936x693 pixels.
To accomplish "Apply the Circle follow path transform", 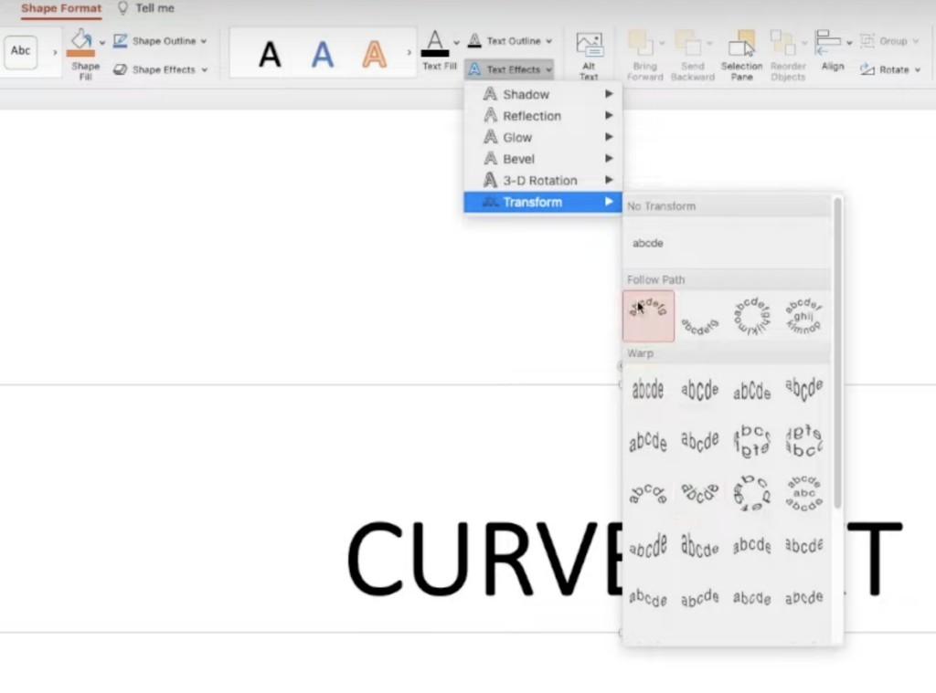I will 751,316.
